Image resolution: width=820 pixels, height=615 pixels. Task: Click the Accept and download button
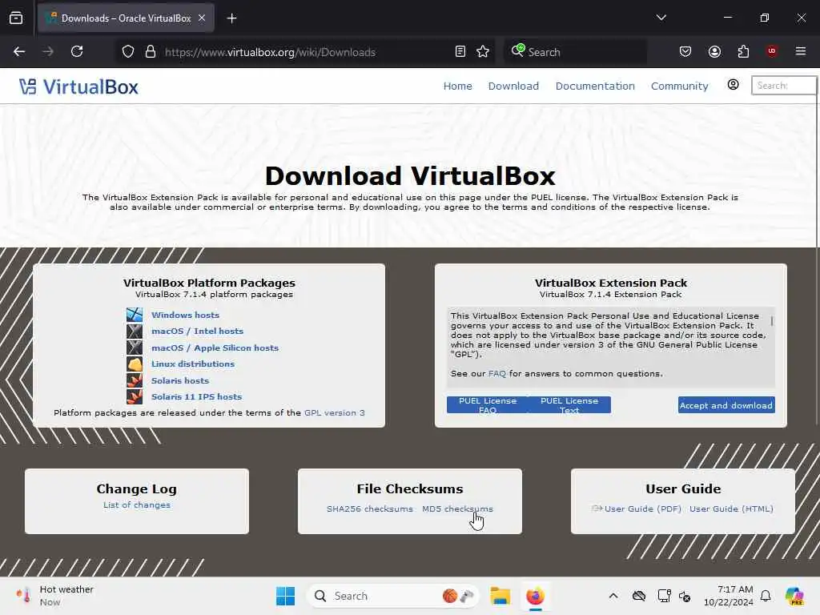pyautogui.click(x=726, y=405)
